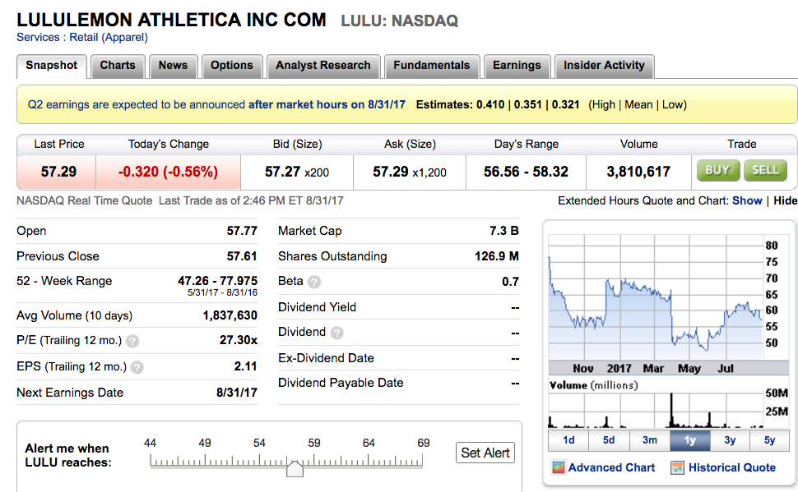
Task: Click the price alert slider handle
Action: [x=295, y=468]
